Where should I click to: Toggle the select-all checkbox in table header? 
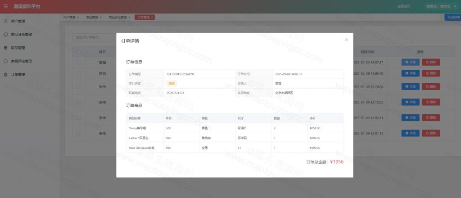78,52
